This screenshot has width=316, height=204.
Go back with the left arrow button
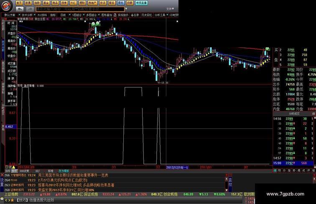[x=20, y=9]
